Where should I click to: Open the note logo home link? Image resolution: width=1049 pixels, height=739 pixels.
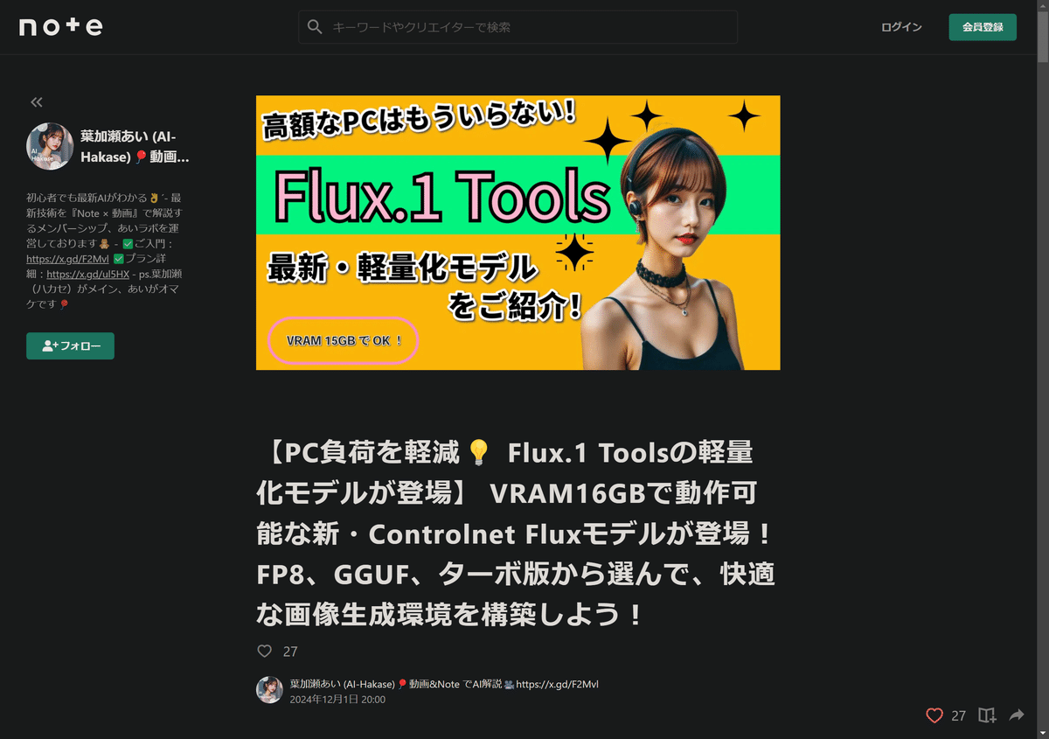coord(61,27)
